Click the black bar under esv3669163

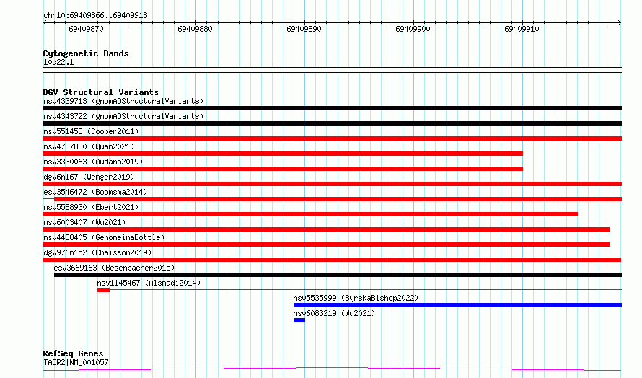tap(338, 275)
